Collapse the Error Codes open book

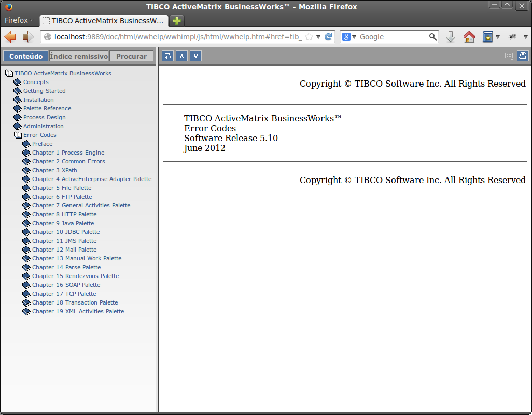coord(18,135)
